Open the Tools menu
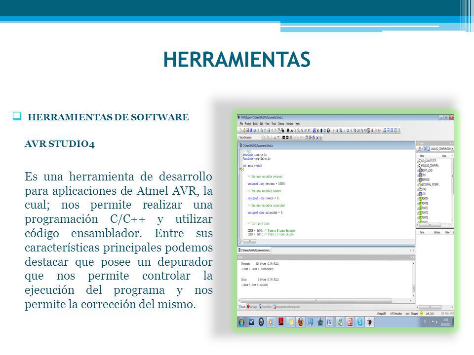The image size is (474, 355). click(274, 124)
